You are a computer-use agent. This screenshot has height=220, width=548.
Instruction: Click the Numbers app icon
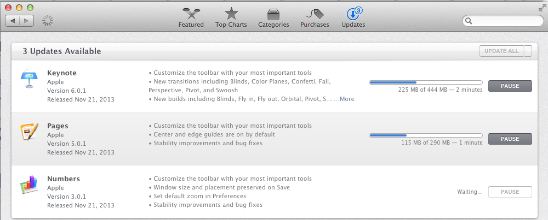tap(30, 185)
